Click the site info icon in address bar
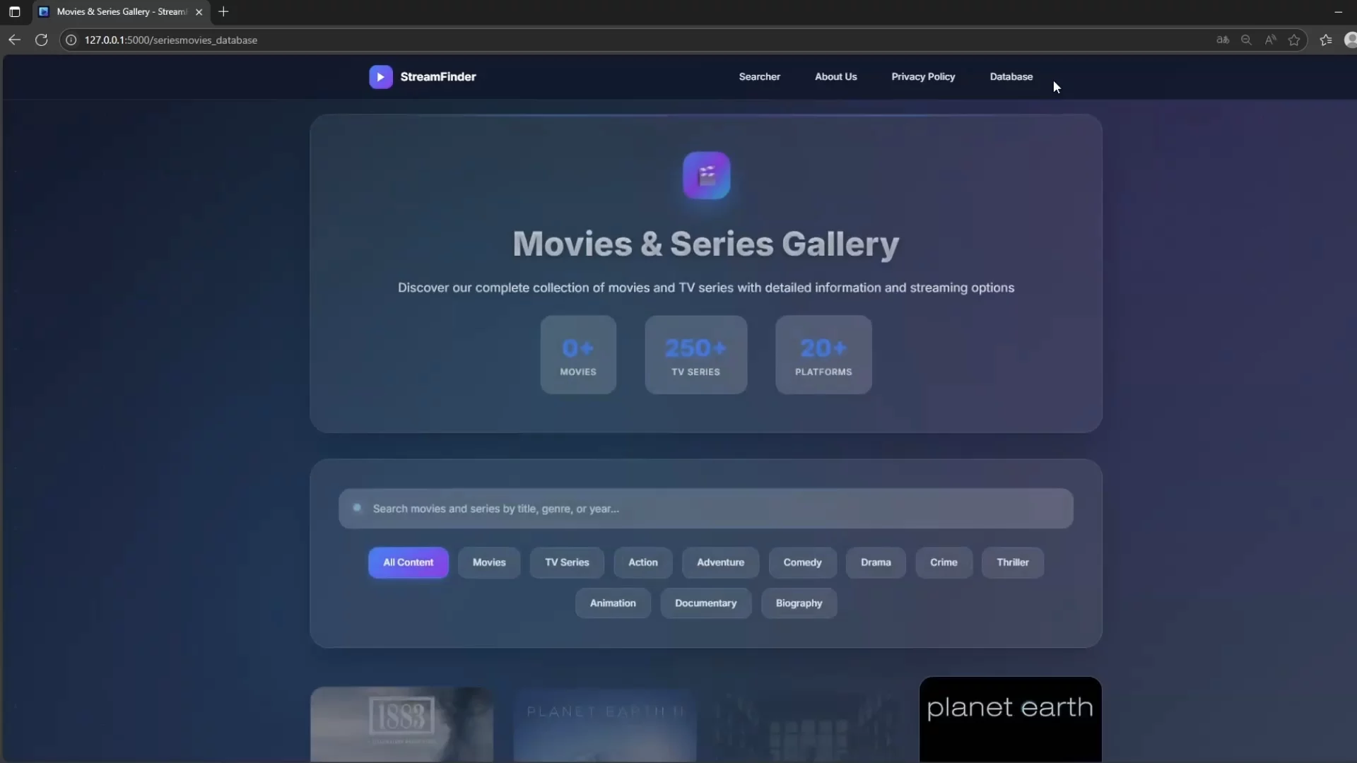 71,40
